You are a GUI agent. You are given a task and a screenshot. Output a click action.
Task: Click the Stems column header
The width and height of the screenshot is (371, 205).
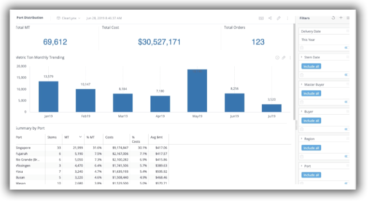pyautogui.click(x=52, y=137)
